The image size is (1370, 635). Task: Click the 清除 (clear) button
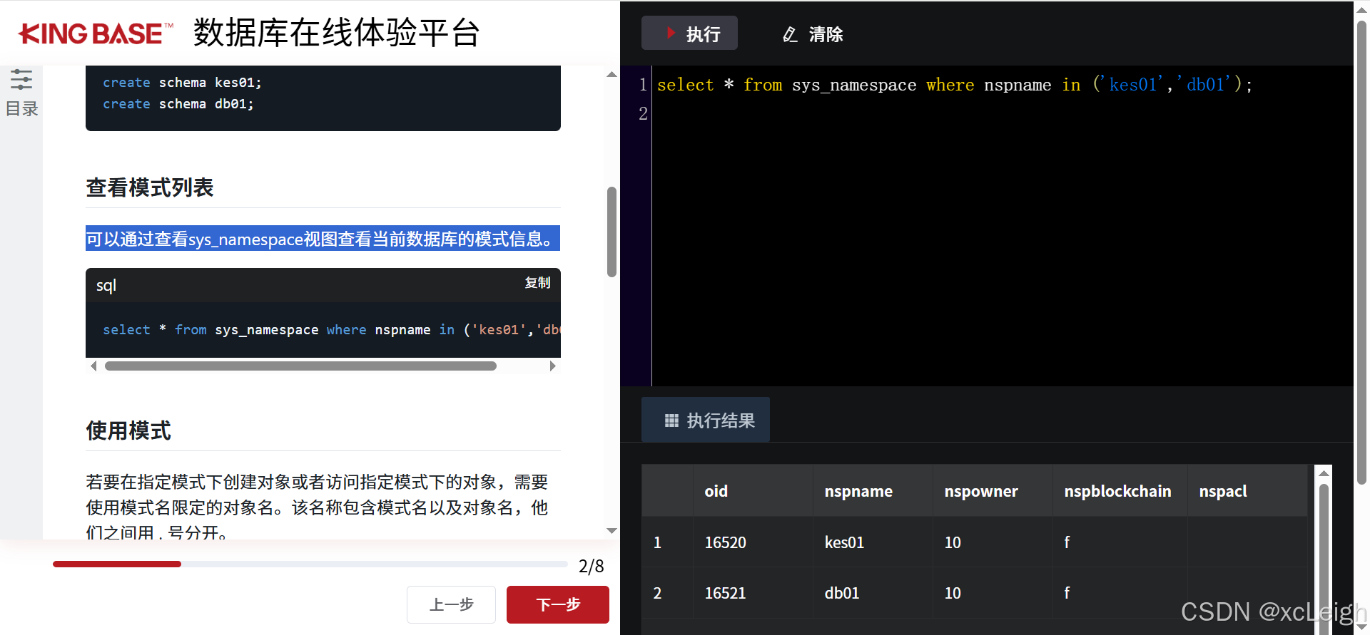tap(813, 34)
